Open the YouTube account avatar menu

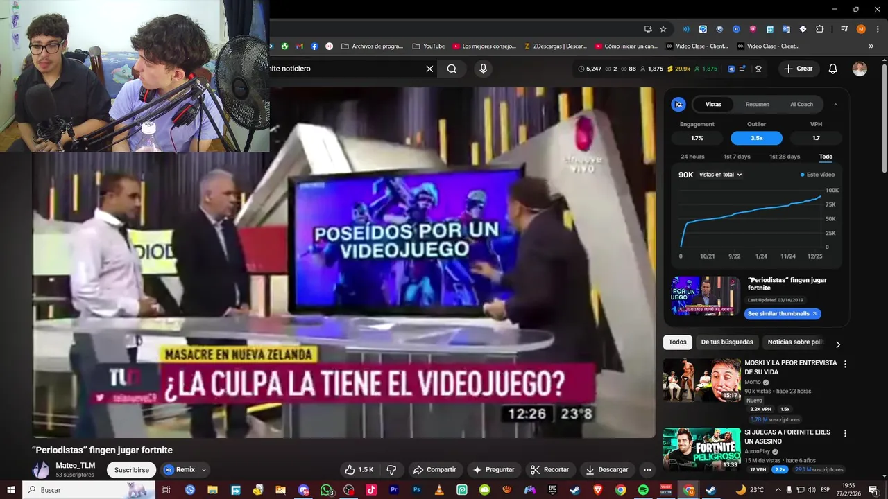point(860,69)
